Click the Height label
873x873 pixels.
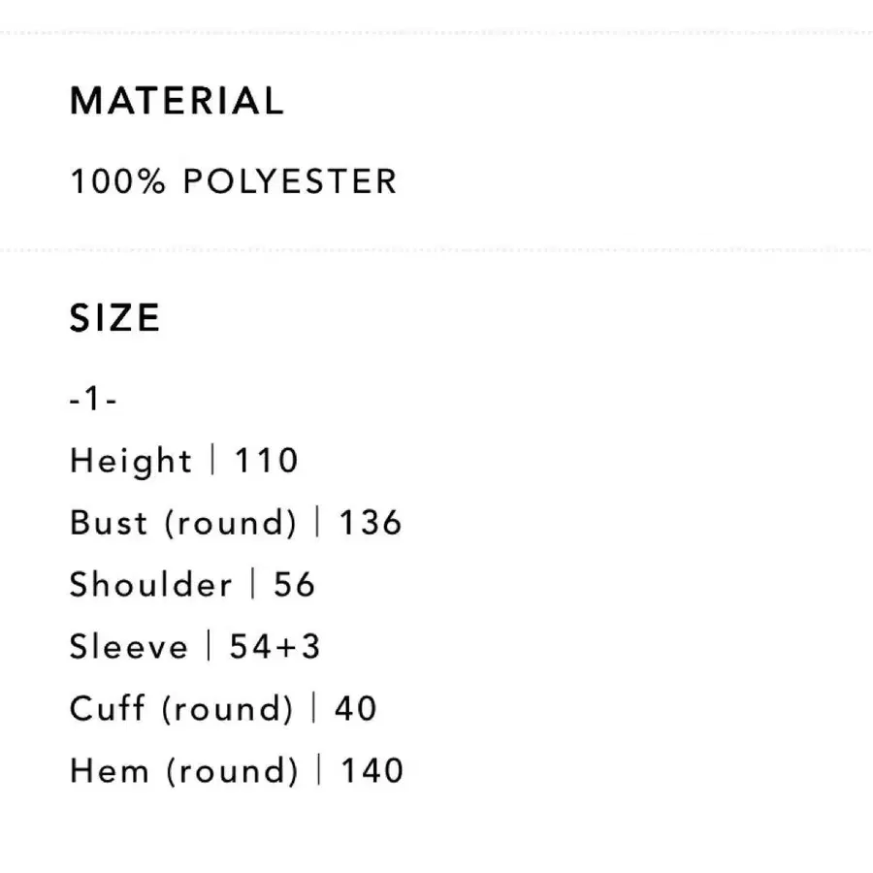[131, 461]
